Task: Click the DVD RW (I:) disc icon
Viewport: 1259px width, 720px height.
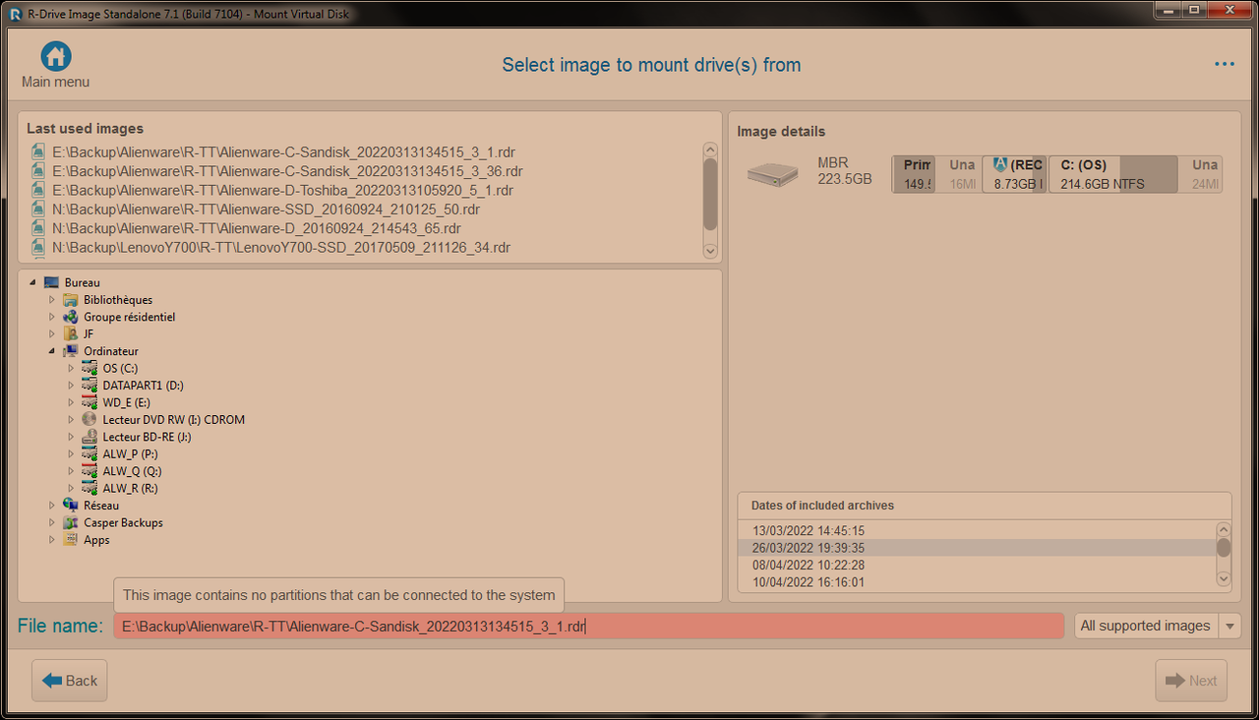Action: pyautogui.click(x=90, y=419)
